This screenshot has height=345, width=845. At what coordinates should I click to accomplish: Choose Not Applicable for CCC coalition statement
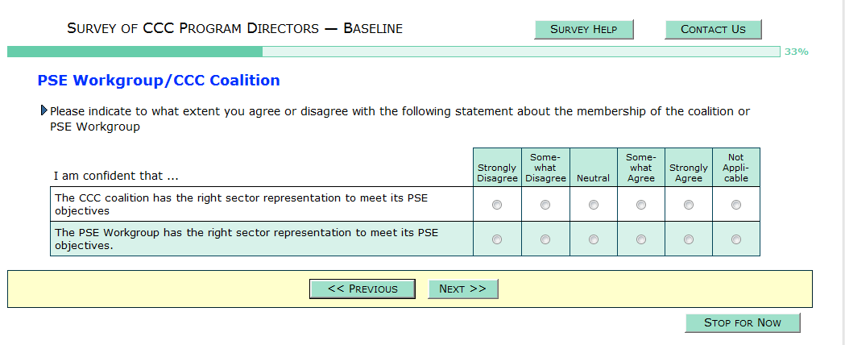coord(736,205)
